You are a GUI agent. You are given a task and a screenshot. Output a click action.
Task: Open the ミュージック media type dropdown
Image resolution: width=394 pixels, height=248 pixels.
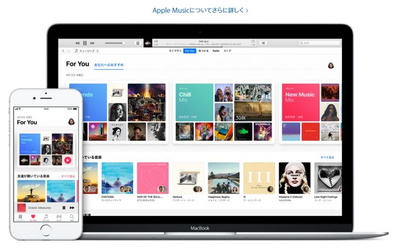click(x=87, y=51)
